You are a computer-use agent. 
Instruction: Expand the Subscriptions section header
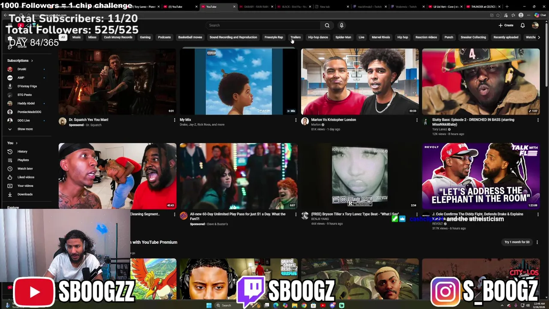(20, 61)
